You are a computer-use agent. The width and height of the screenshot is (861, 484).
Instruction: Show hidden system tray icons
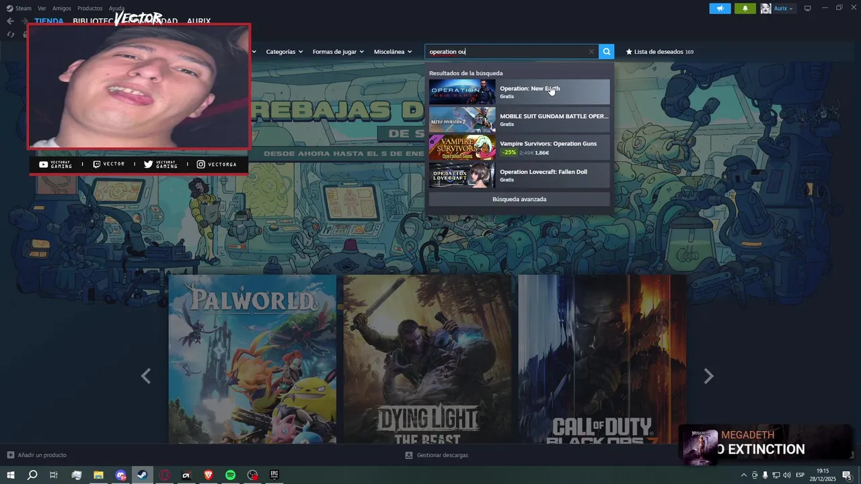[x=743, y=475]
